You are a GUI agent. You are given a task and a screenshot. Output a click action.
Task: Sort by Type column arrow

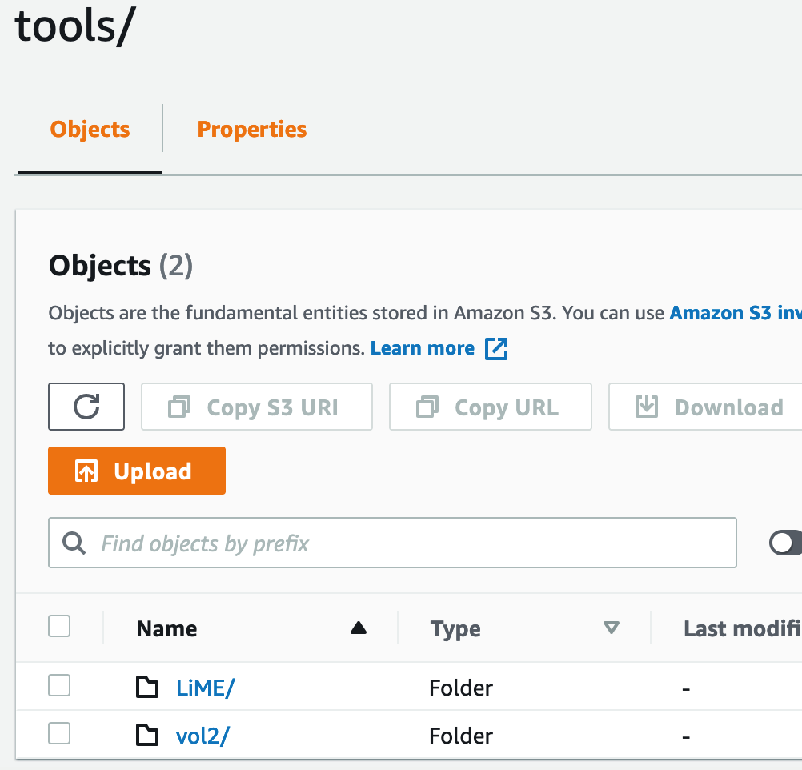click(612, 628)
